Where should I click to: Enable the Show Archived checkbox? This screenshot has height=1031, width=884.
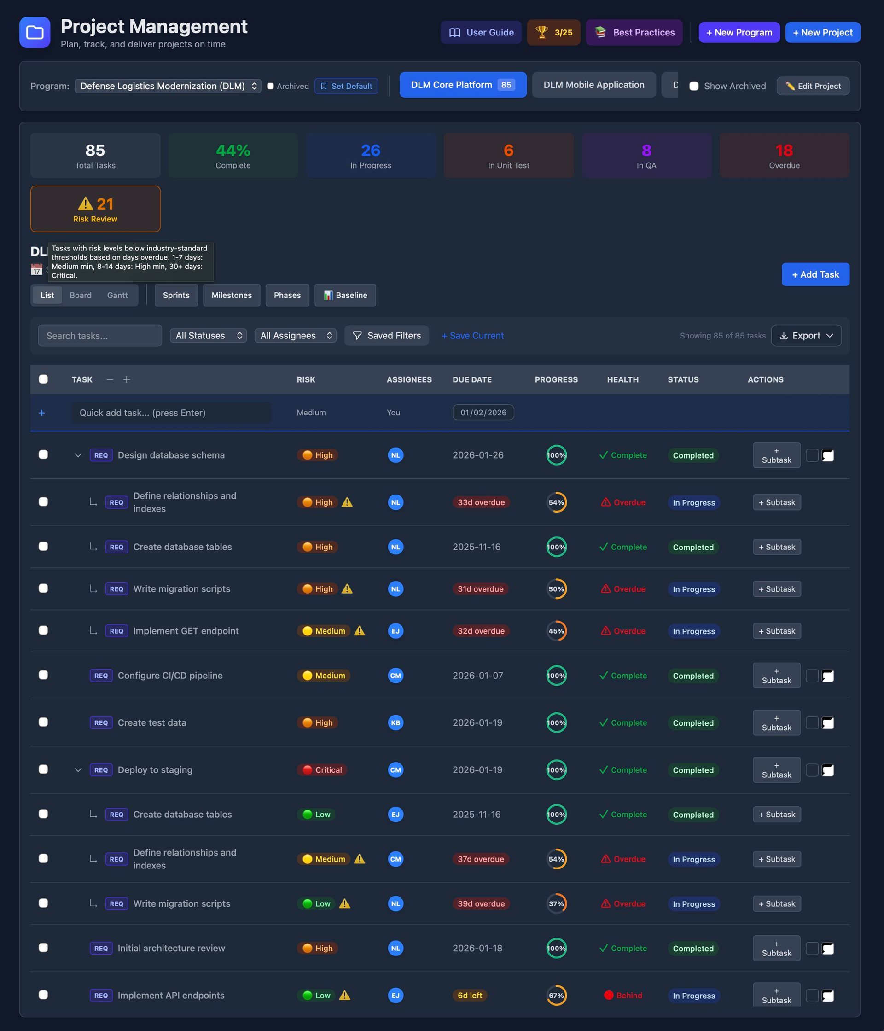click(x=693, y=86)
